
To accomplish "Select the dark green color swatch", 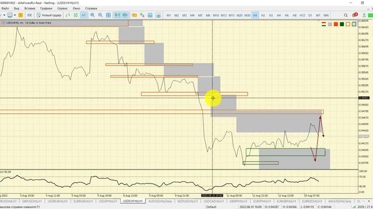I will [342, 24].
